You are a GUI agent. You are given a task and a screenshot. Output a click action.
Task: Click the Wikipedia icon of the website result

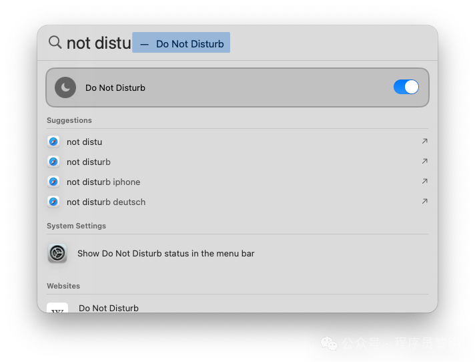tap(57, 308)
